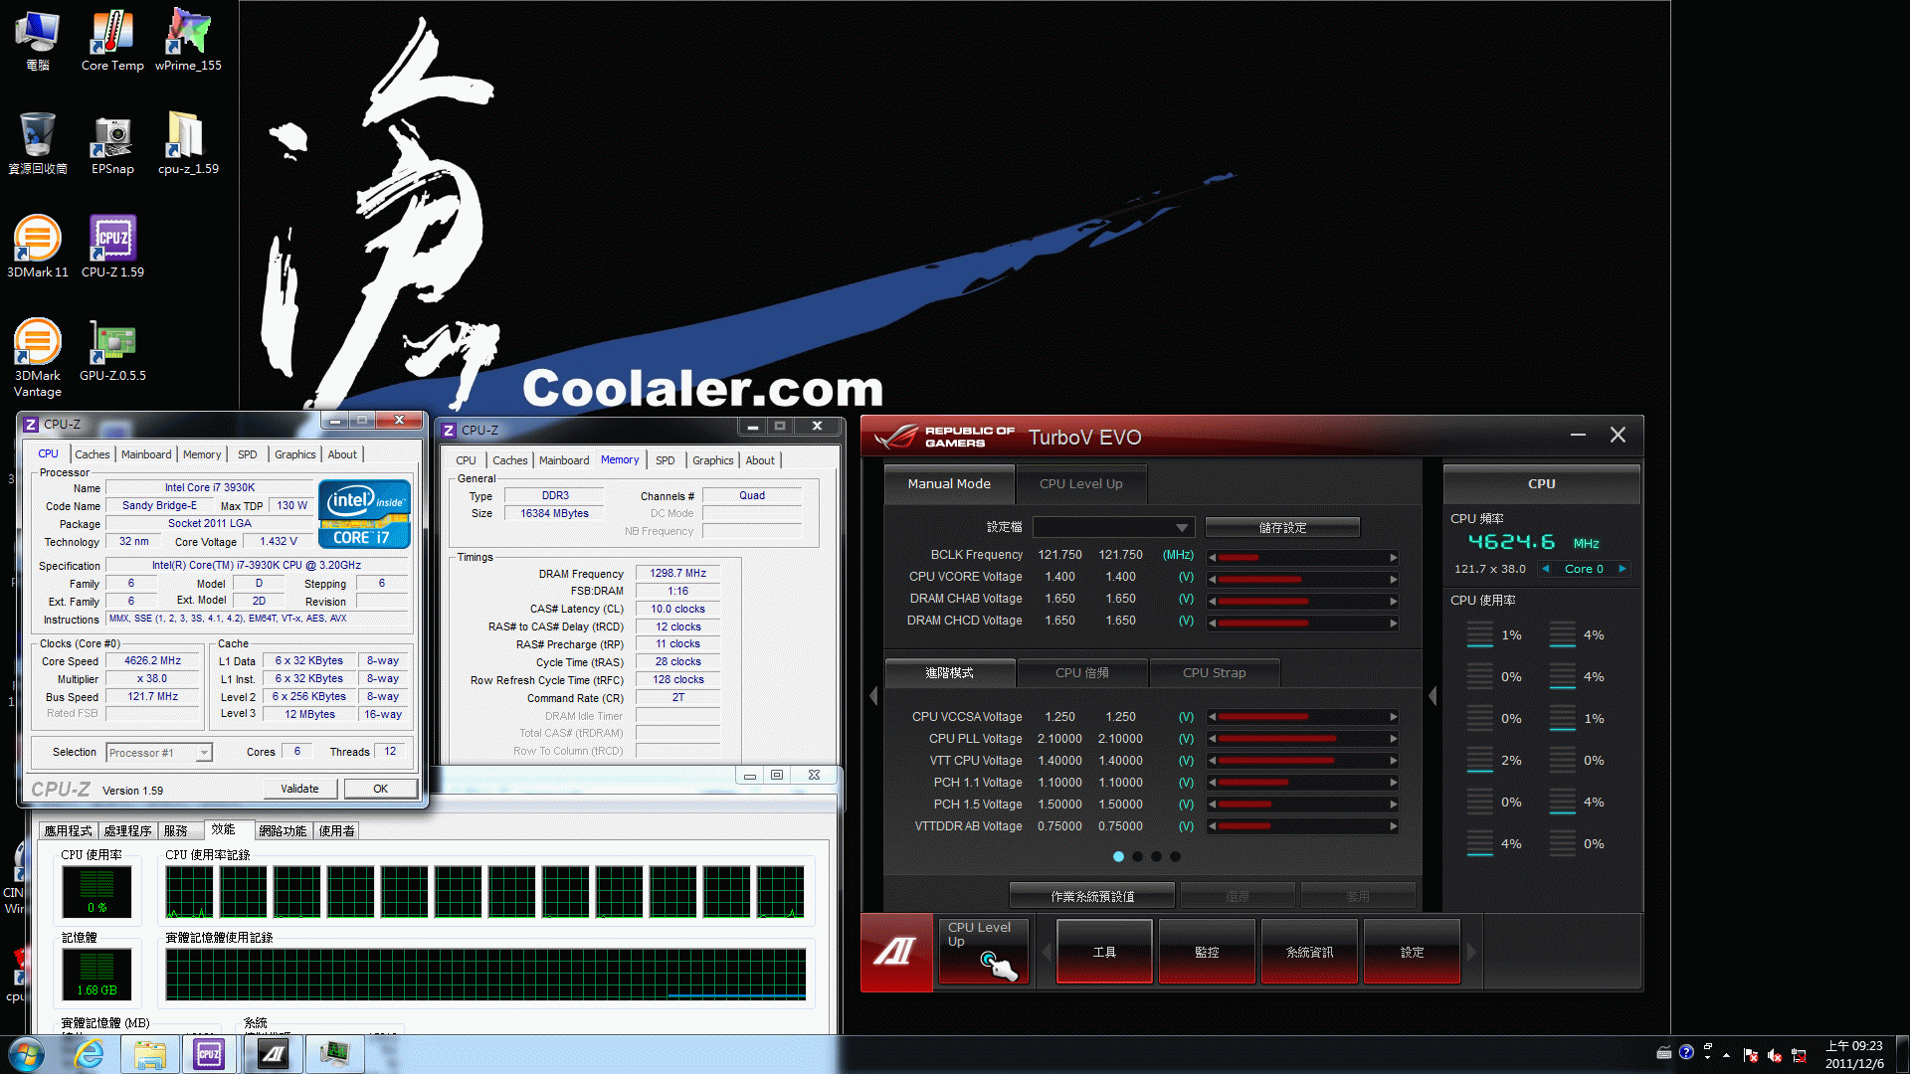Decrease BCLK Frequency with left arrow

(x=1212, y=557)
